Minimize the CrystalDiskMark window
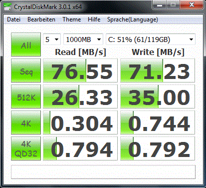Image resolution: width=206 pixels, height=188 pixels. coord(160,5)
